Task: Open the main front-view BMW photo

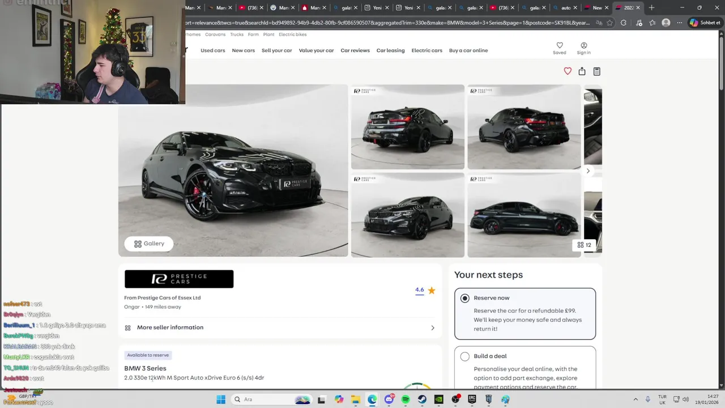Action: point(233,171)
